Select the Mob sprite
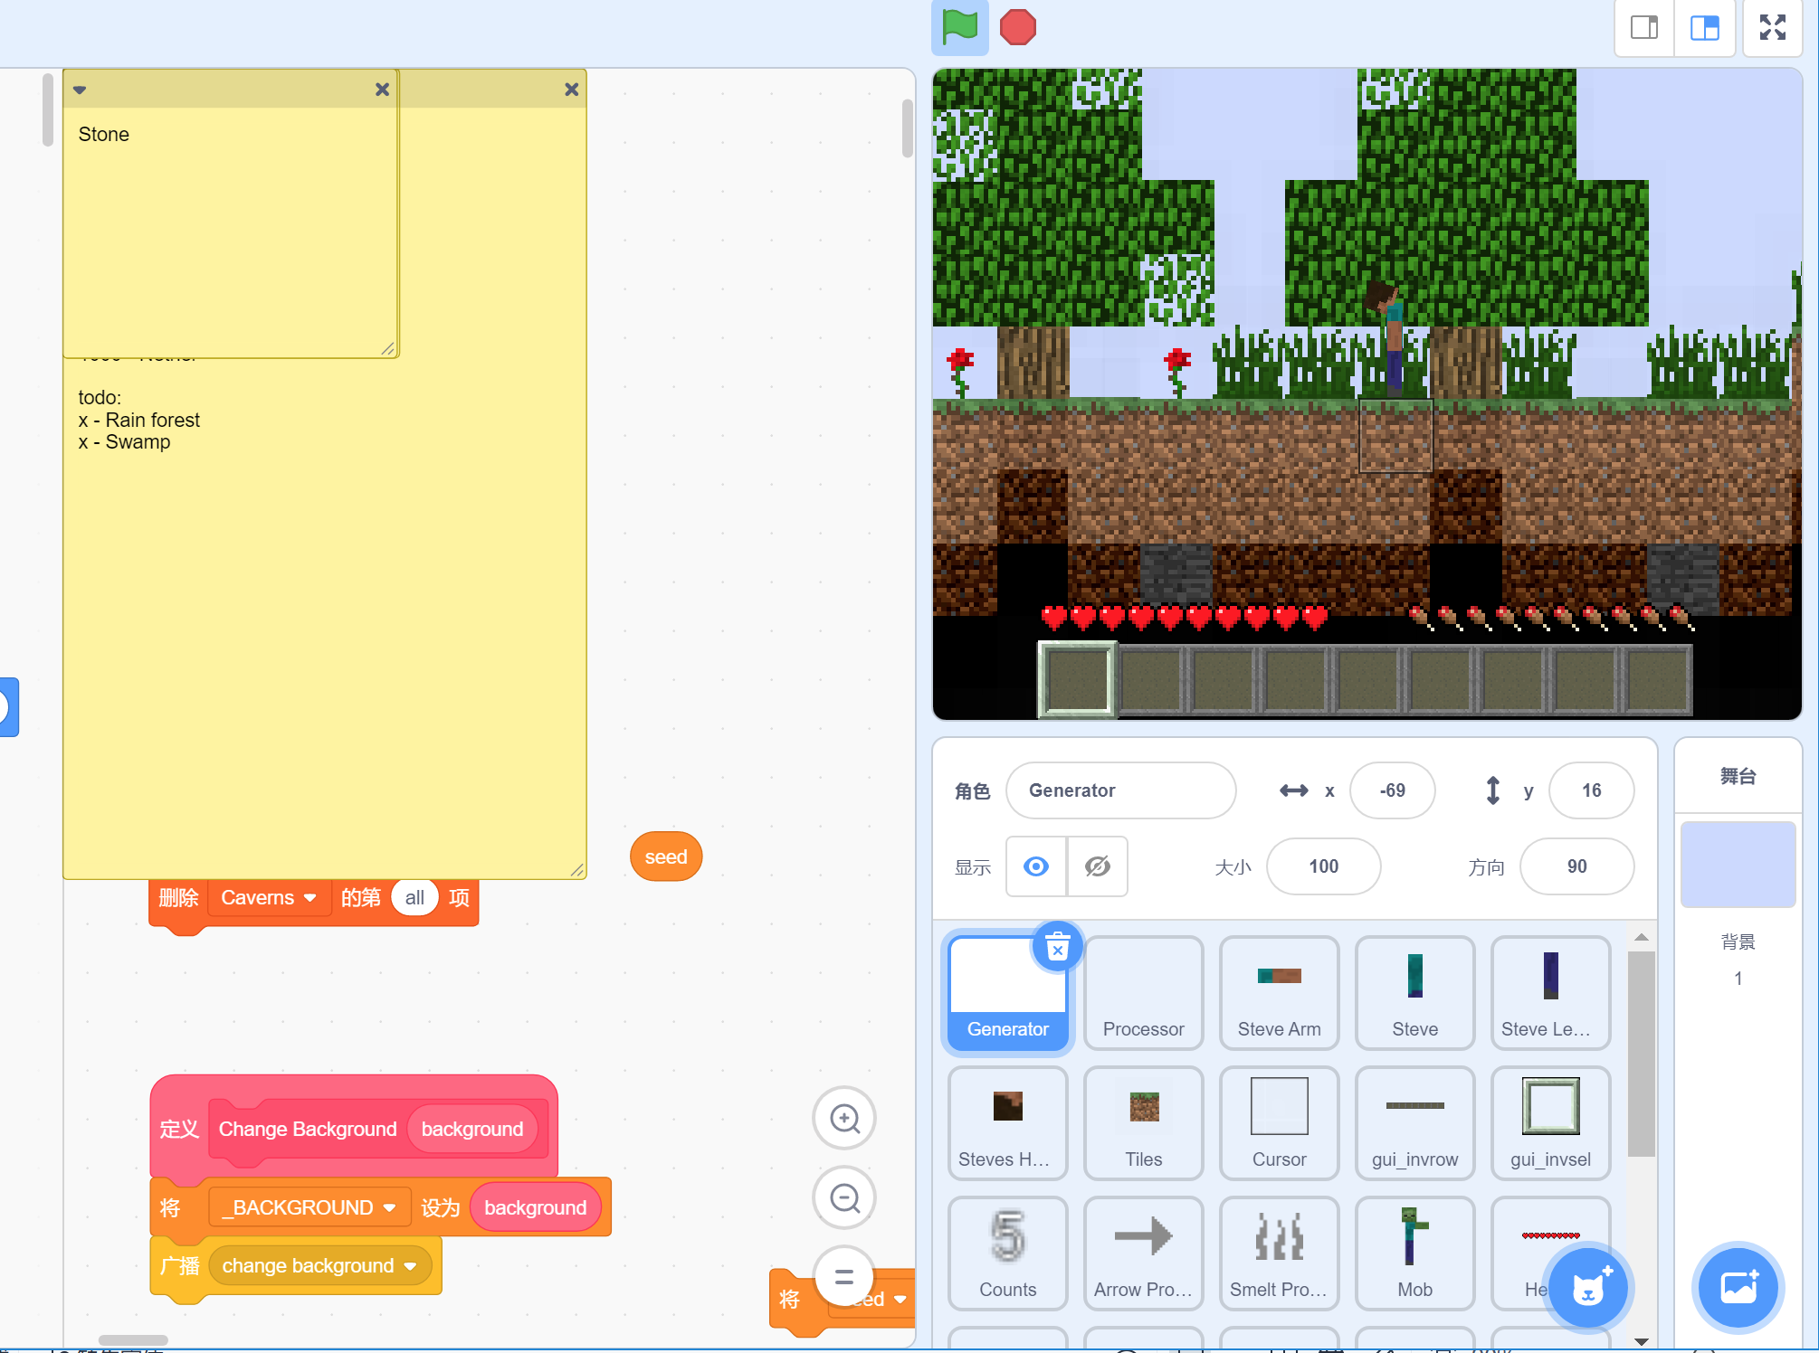 click(x=1414, y=1254)
